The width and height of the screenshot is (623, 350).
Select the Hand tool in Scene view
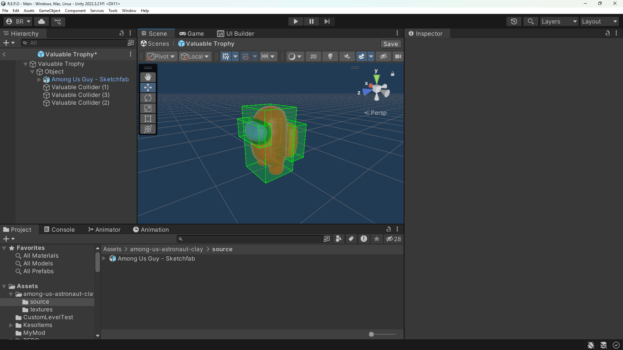tap(148, 77)
